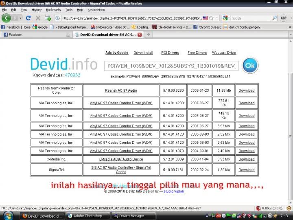Image resolution: width=293 pixels, height=220 pixels.
Task: Open the History menu
Action: click(x=37, y=10)
